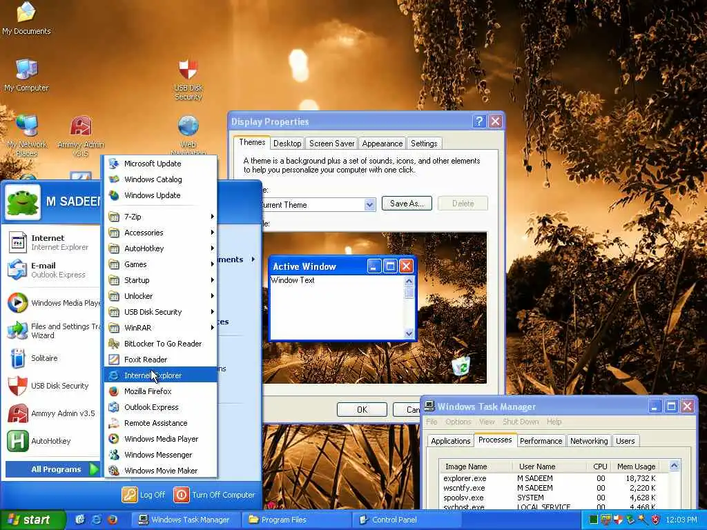Click the Windows Catalog icon
This screenshot has height=530, width=707.
coord(114,179)
